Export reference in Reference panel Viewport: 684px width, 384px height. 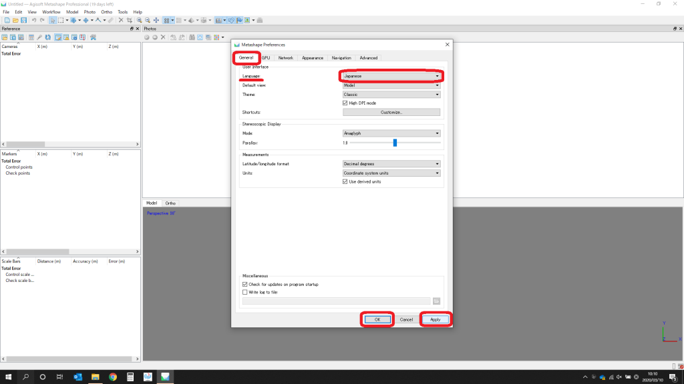(x=13, y=37)
